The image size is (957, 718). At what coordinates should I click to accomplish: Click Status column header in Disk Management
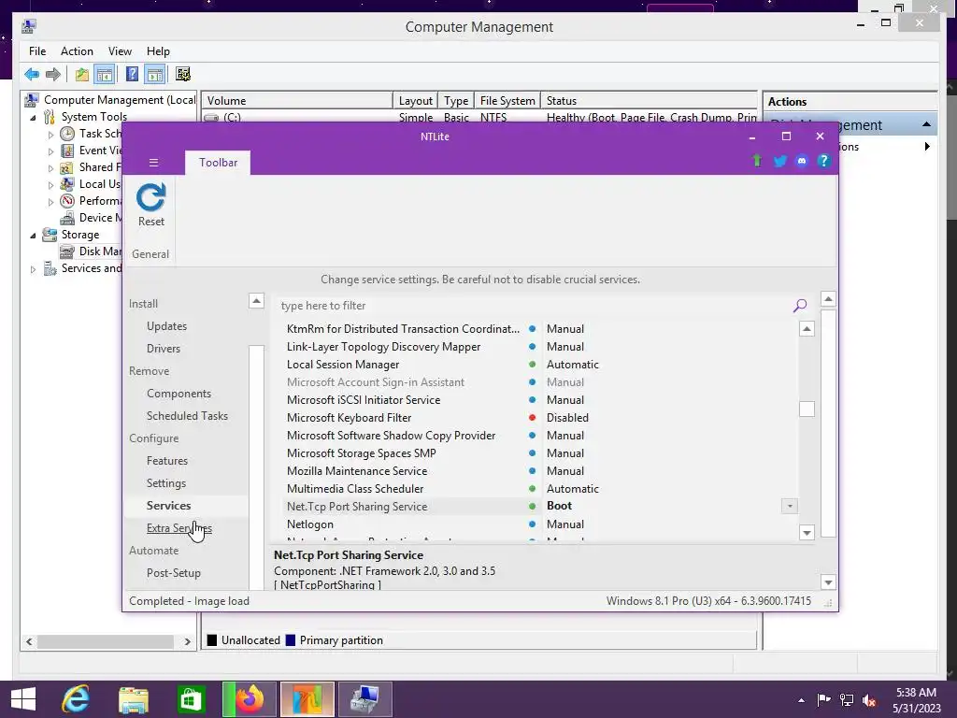(649, 101)
